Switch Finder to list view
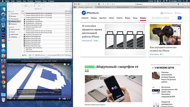190x107 pixels. coord(25,6)
